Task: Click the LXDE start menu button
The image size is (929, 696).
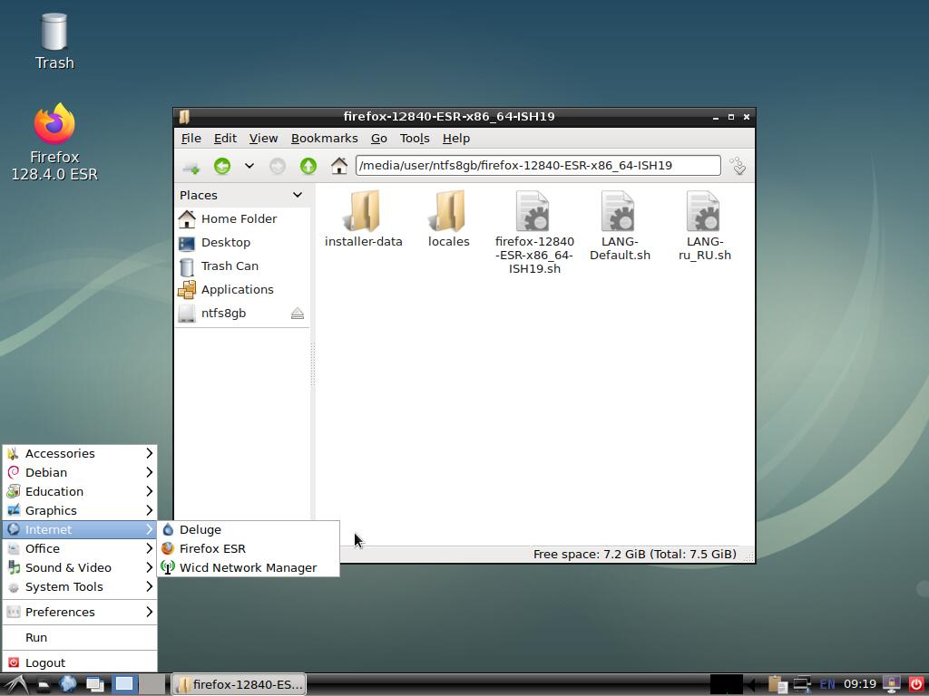Action: [x=15, y=685]
